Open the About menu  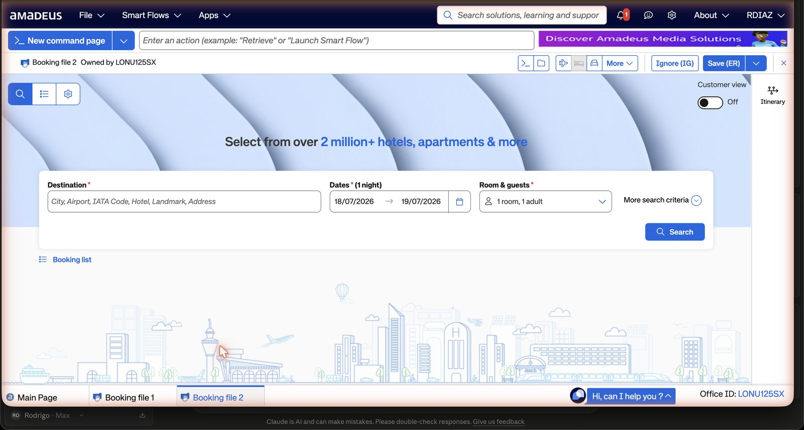(x=711, y=15)
